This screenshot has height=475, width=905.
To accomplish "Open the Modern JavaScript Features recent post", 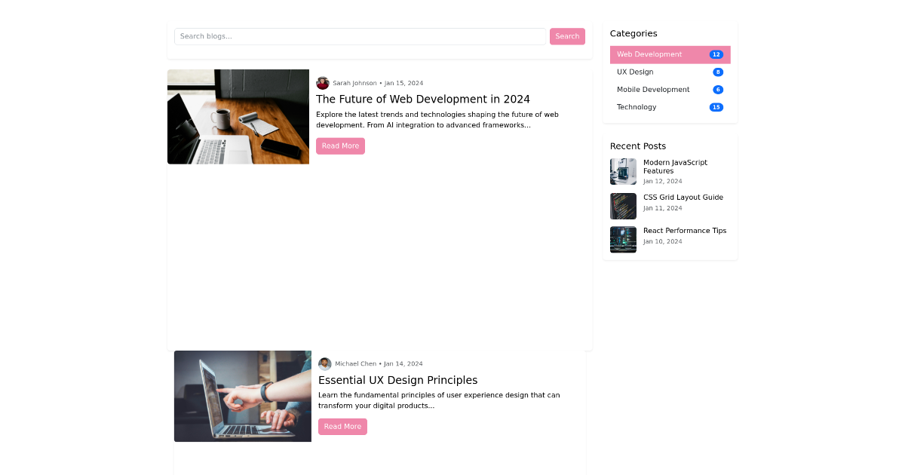I will tap(675, 167).
